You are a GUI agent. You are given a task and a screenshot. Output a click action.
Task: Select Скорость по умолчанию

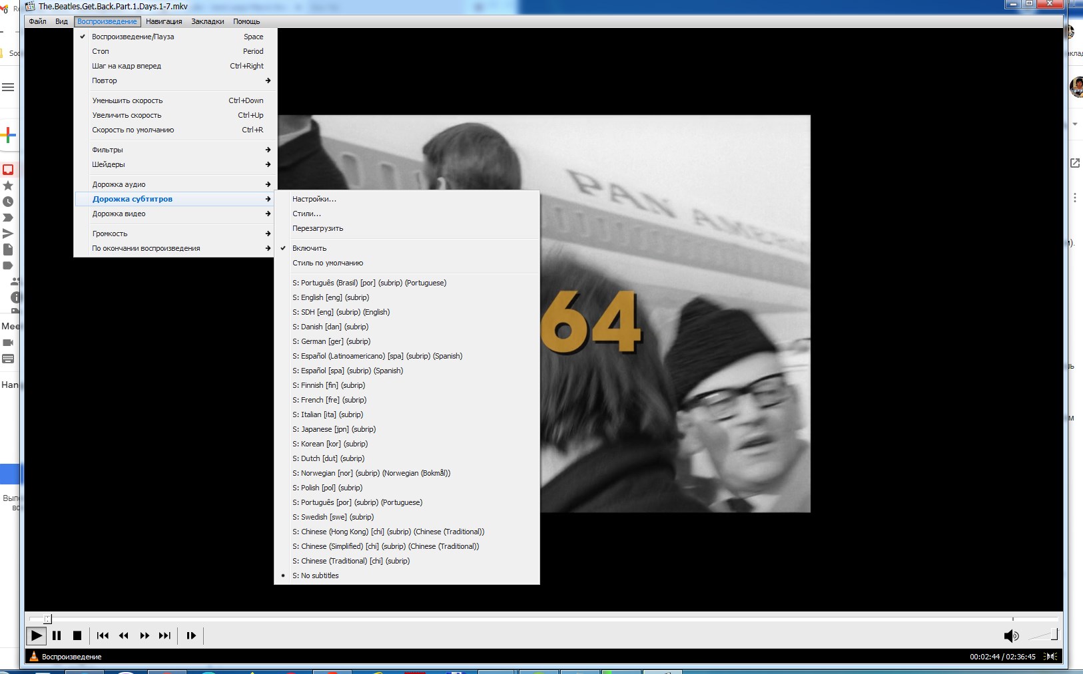(175, 130)
